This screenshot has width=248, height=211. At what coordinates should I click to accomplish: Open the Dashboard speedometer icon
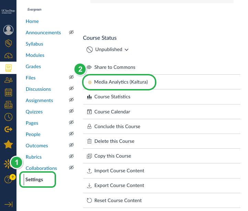(x=8, y=56)
